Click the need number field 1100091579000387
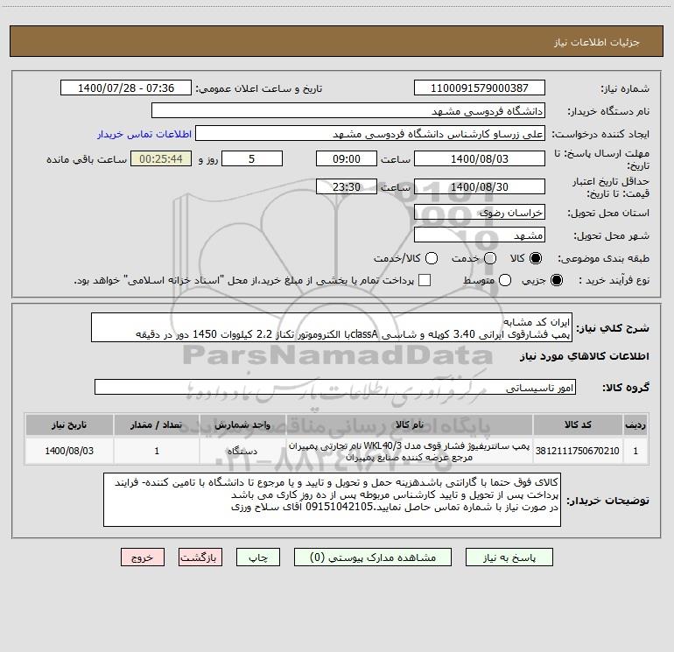This screenshot has height=652, width=674. [480, 88]
